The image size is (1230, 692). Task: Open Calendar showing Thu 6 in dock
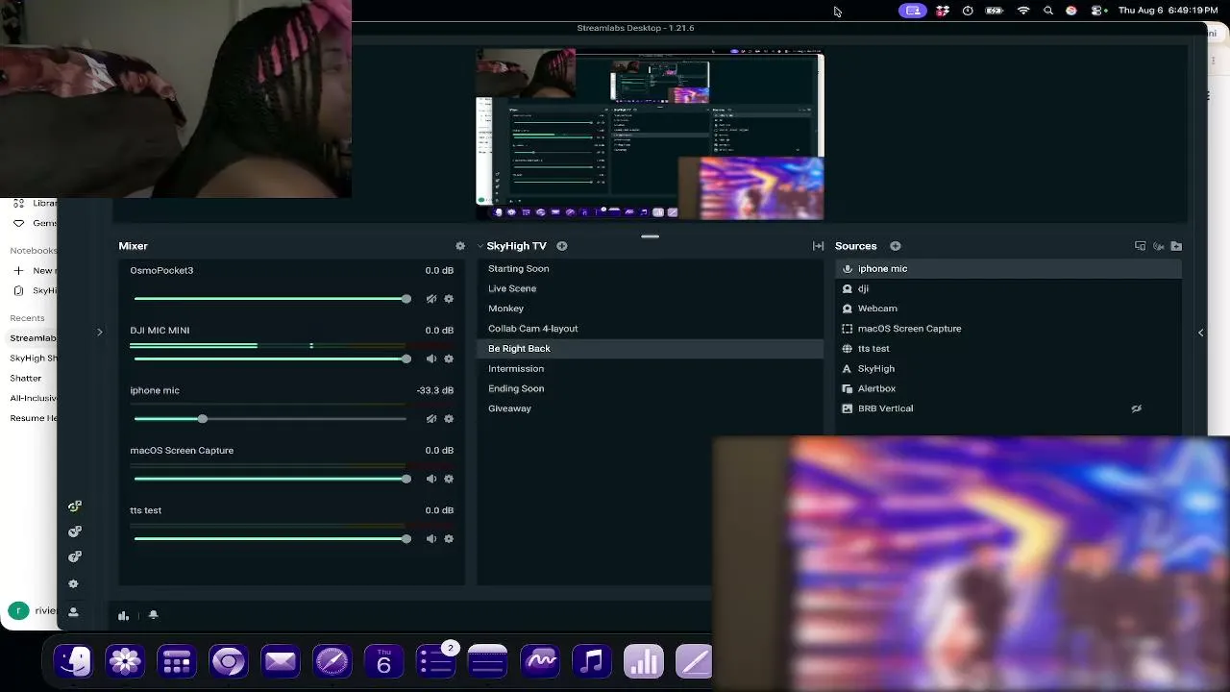(x=383, y=661)
